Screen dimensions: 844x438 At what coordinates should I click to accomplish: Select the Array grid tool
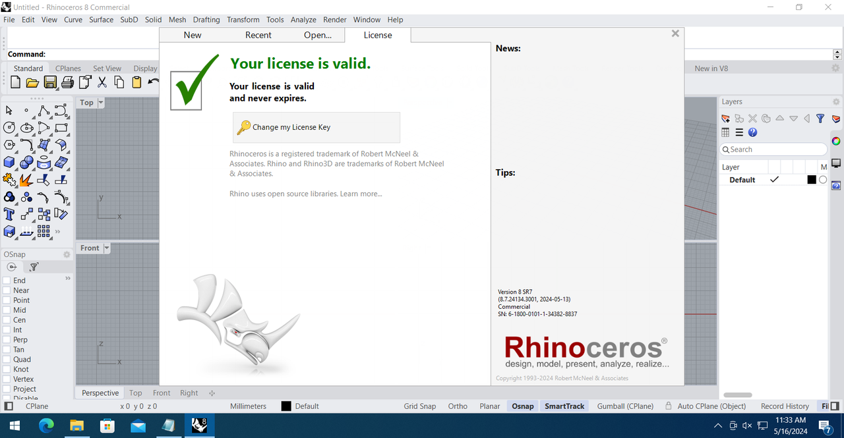pyautogui.click(x=44, y=231)
